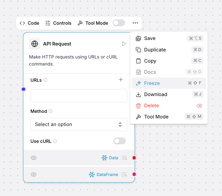This screenshot has height=196, width=222.
Task: Click the info icon beside Use cURL
Action: (x=55, y=141)
